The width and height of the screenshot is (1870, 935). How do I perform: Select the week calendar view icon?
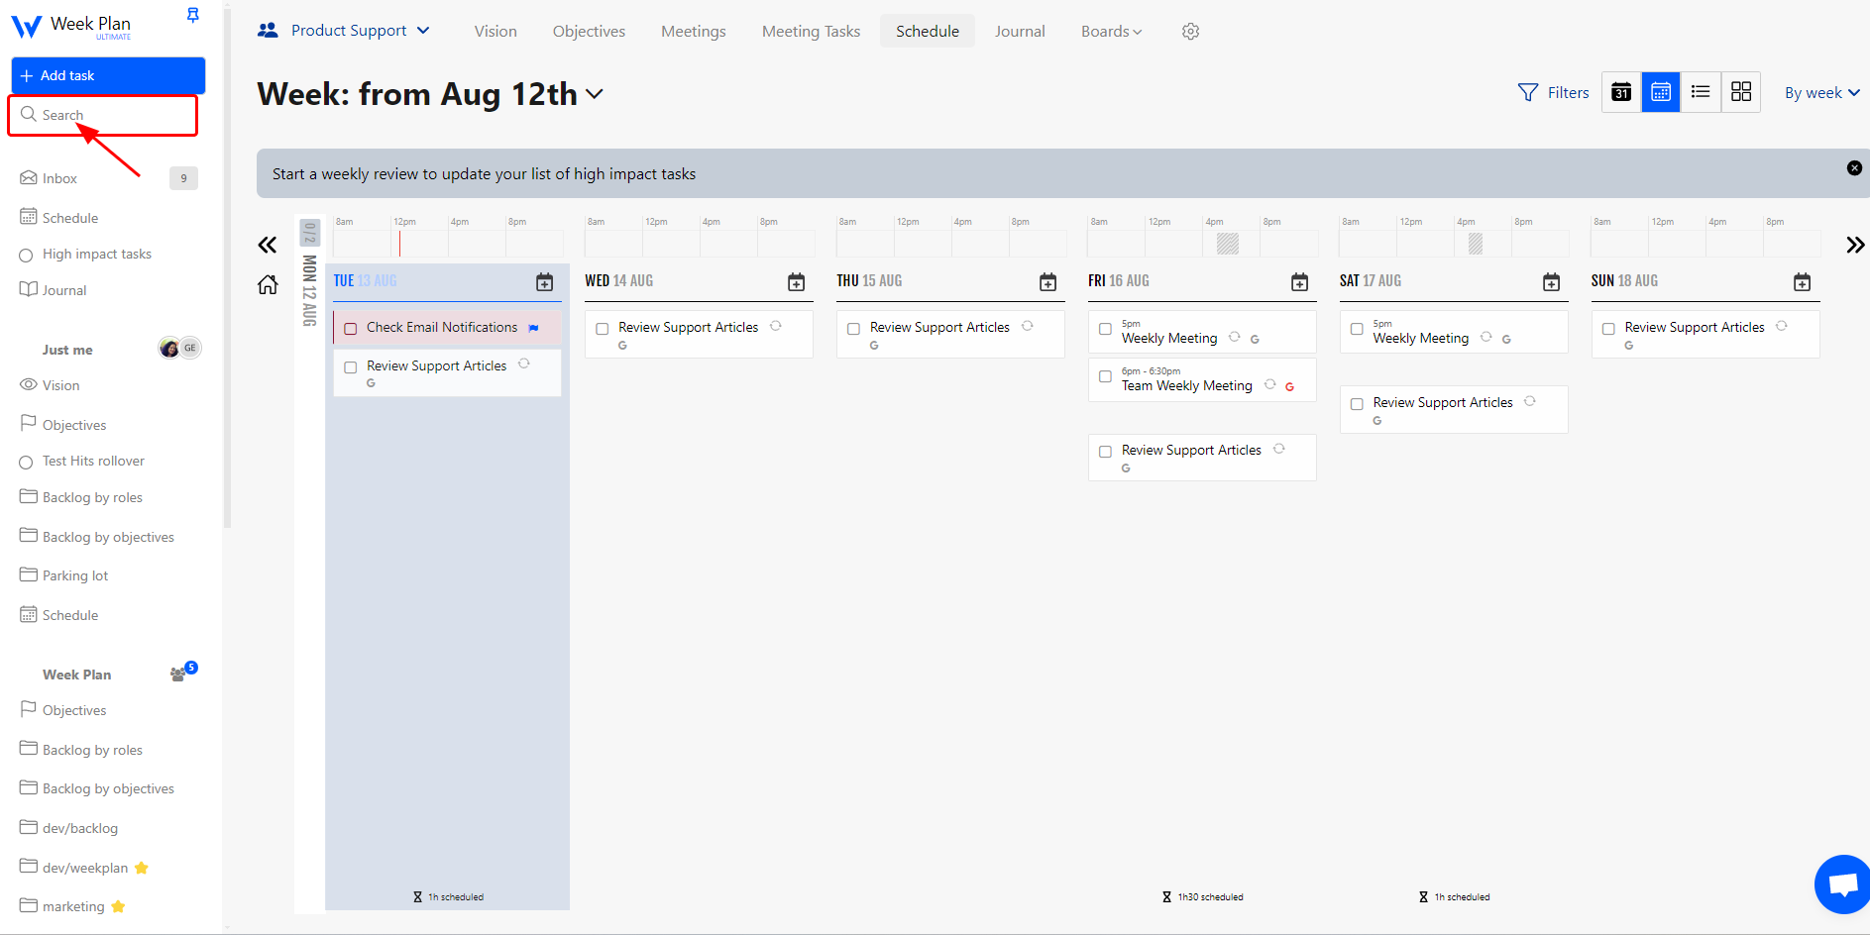click(x=1661, y=92)
